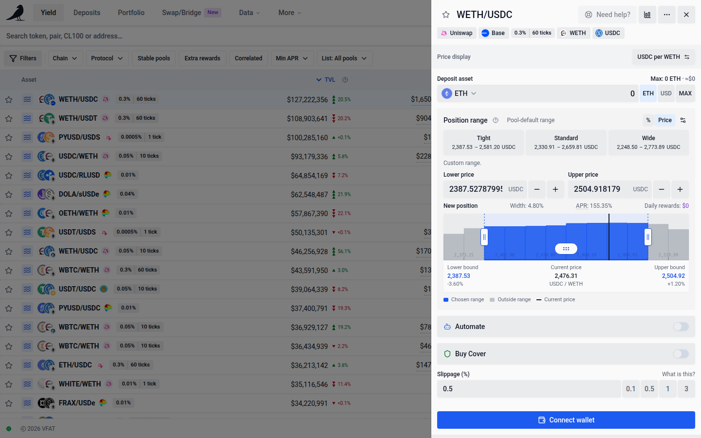Switch range input to Price mode
Image resolution: width=701 pixels, height=438 pixels.
point(665,120)
